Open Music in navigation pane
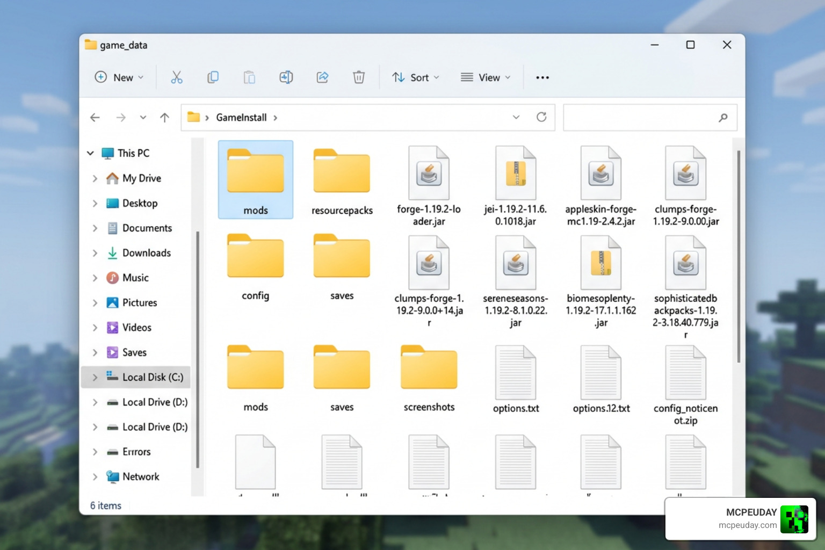Screen dimensions: 825x550 (x=135, y=278)
